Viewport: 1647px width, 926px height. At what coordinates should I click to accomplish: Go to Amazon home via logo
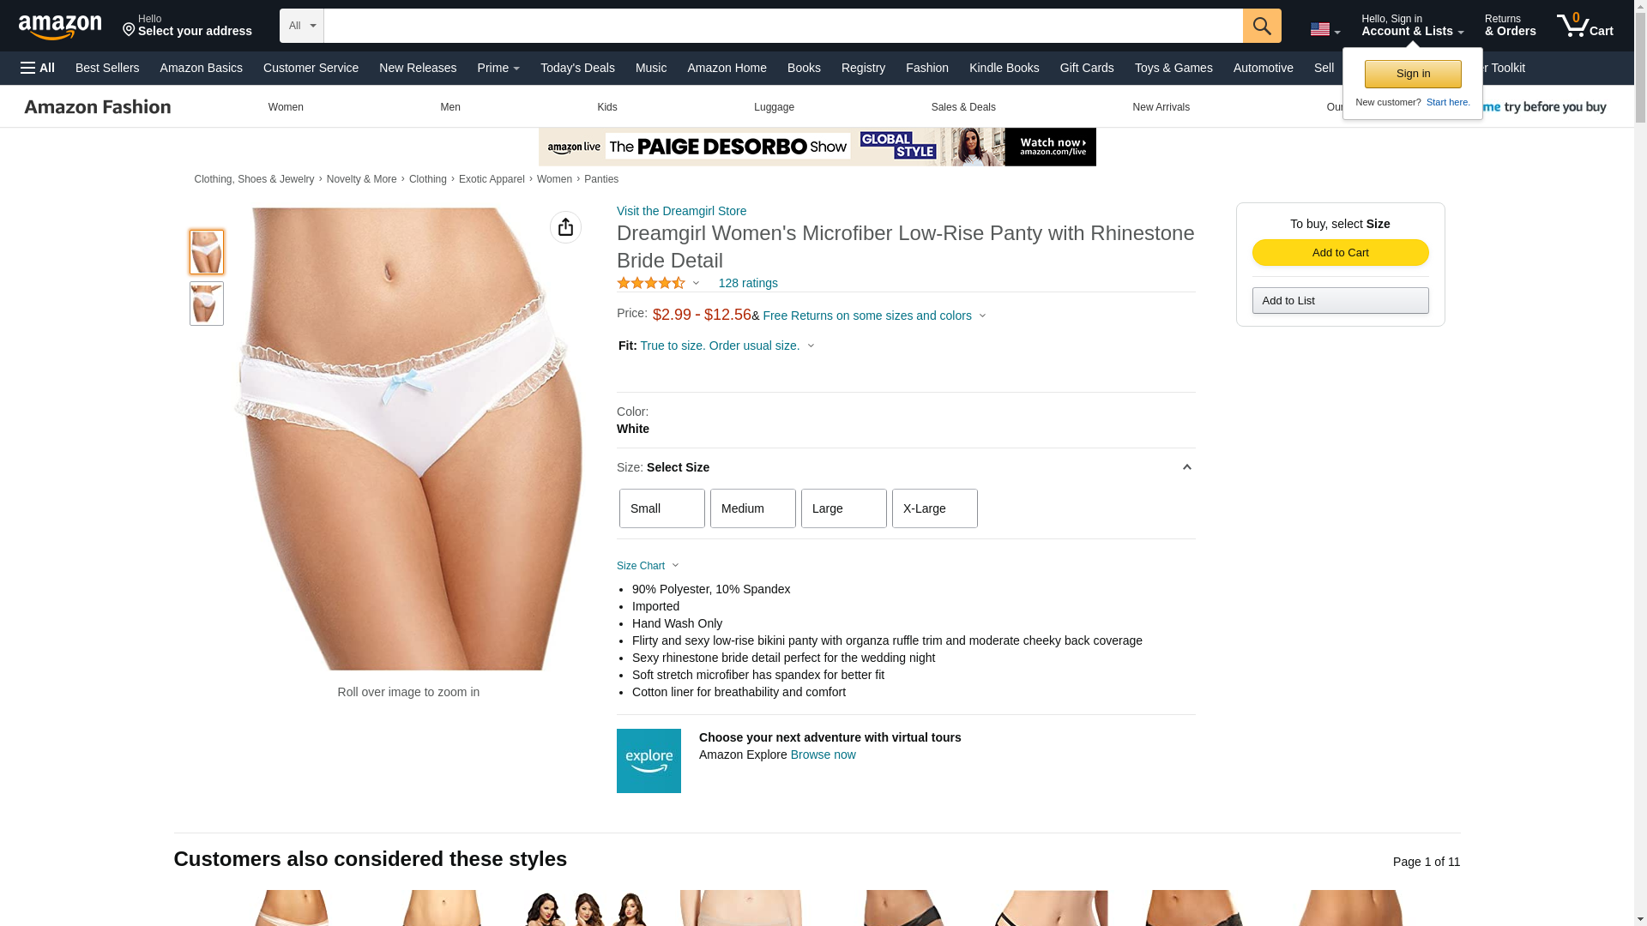[60, 27]
